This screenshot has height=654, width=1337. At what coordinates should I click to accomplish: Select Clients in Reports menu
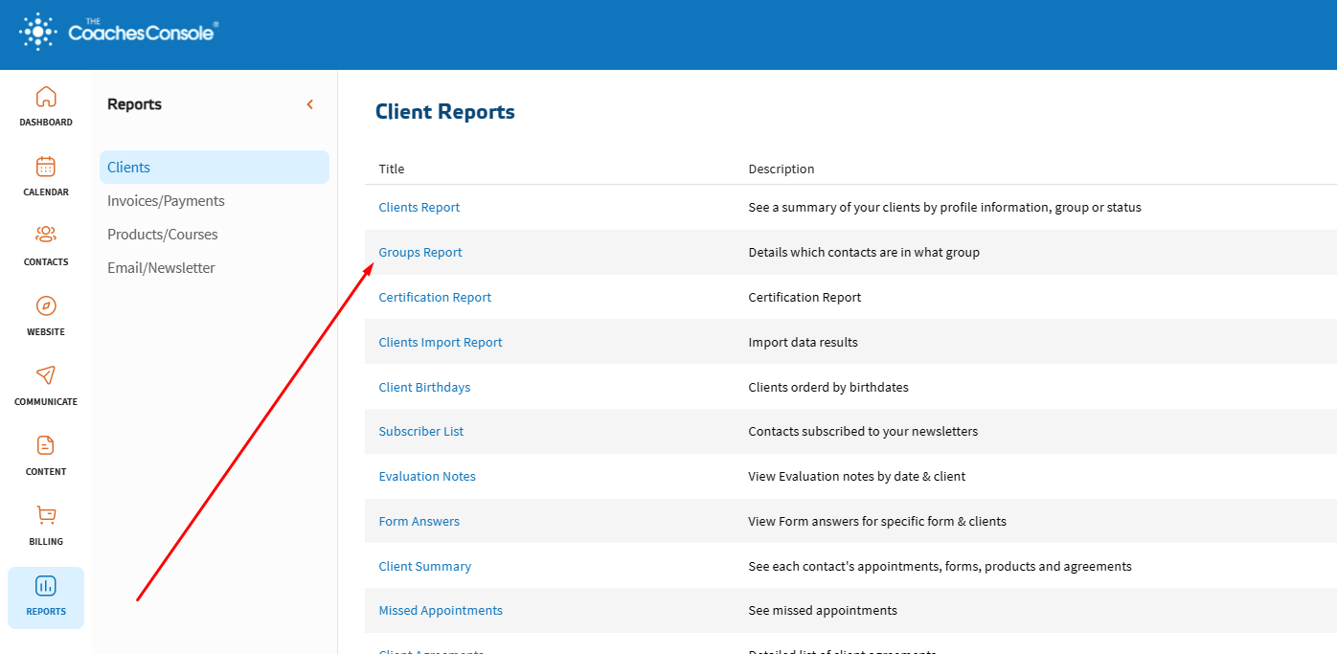129,168
